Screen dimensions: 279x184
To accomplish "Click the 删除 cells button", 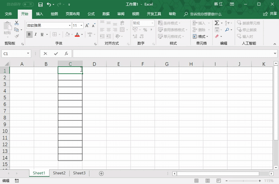I will [201, 30].
